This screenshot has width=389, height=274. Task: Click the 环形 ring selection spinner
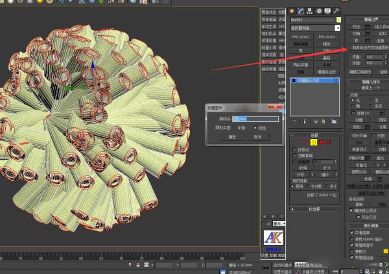(x=312, y=175)
